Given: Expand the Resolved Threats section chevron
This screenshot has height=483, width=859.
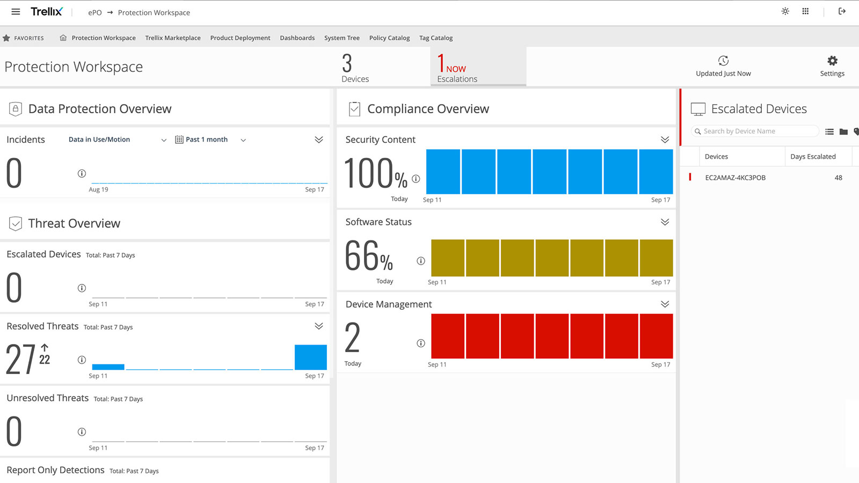Looking at the screenshot, I should click(319, 326).
